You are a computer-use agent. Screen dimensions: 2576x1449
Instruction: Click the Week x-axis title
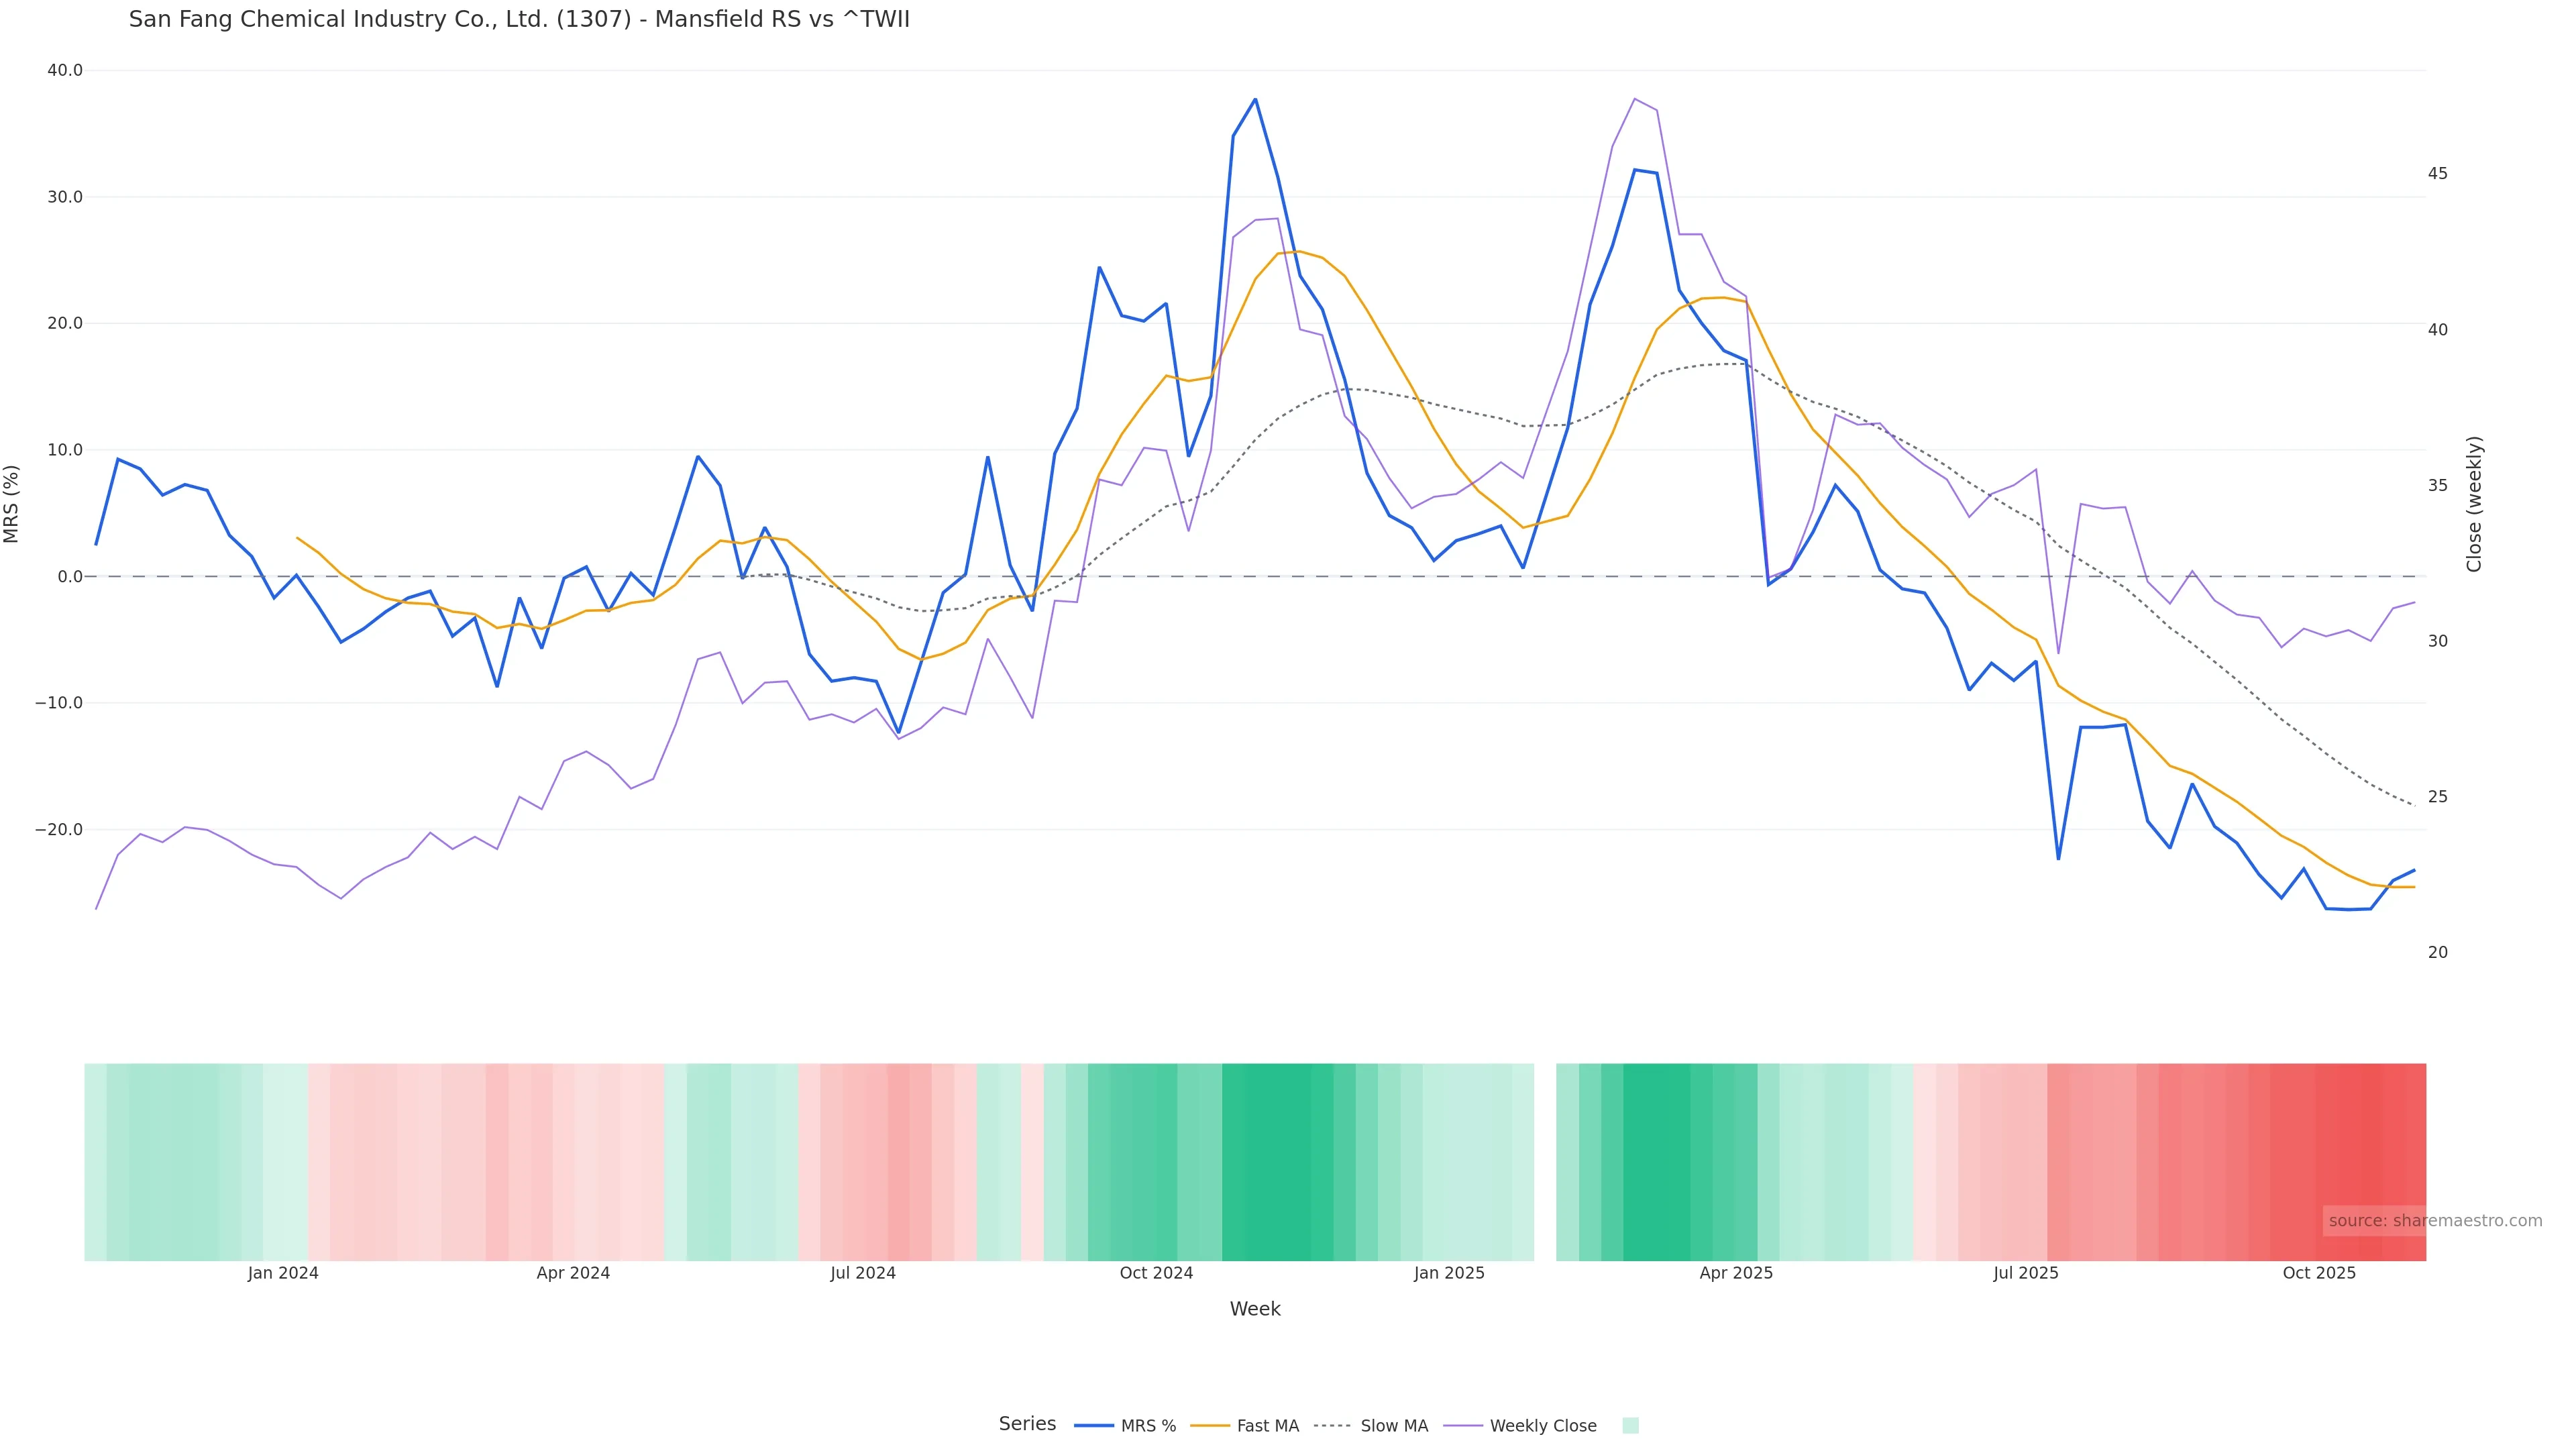click(x=1255, y=1309)
